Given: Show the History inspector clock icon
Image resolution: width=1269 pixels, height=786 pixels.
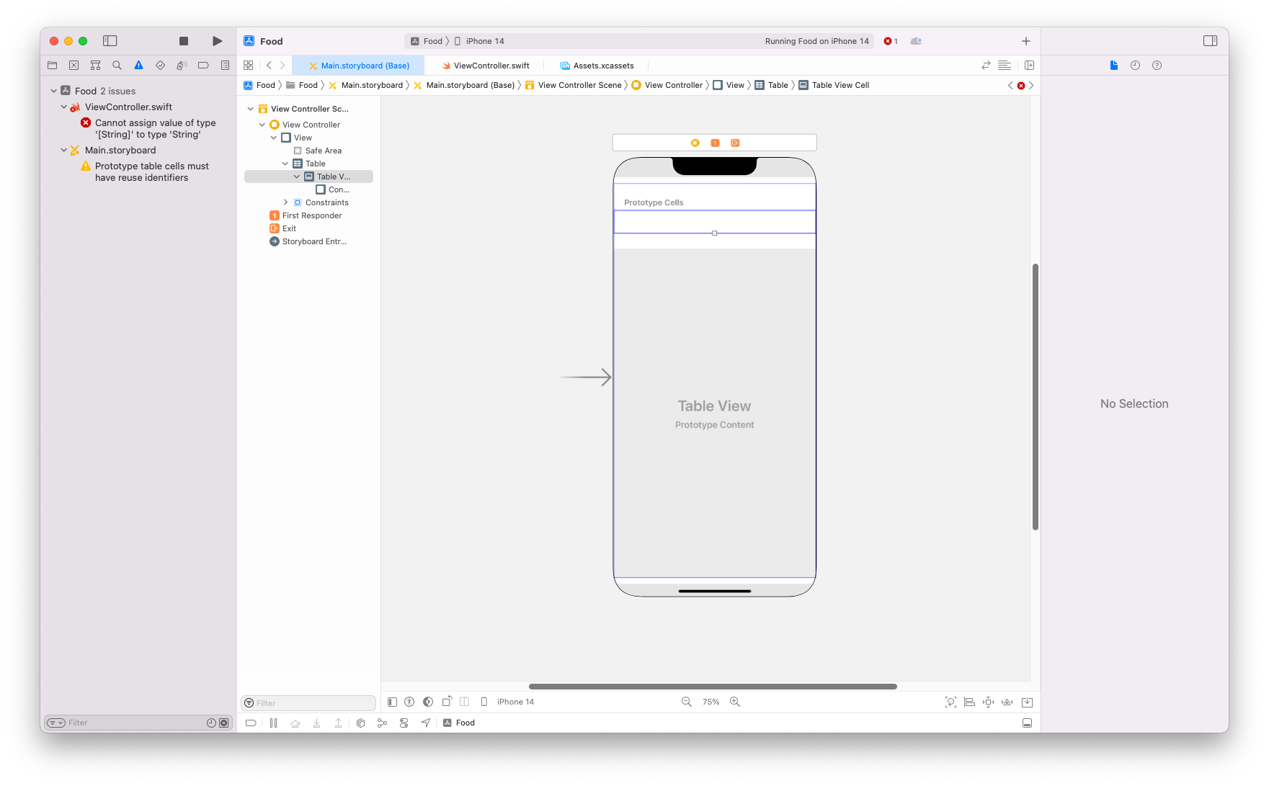Looking at the screenshot, I should [x=1136, y=66].
